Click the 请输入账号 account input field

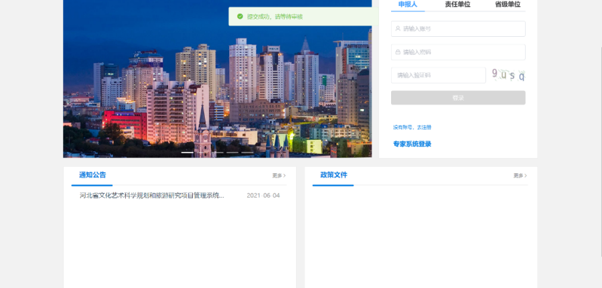[462, 29]
